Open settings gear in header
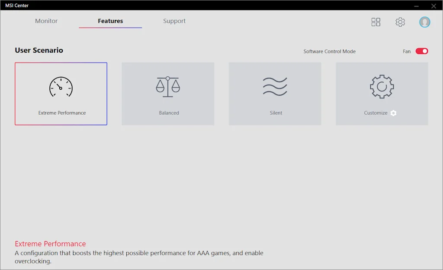Image resolution: width=443 pixels, height=270 pixels. pos(400,22)
